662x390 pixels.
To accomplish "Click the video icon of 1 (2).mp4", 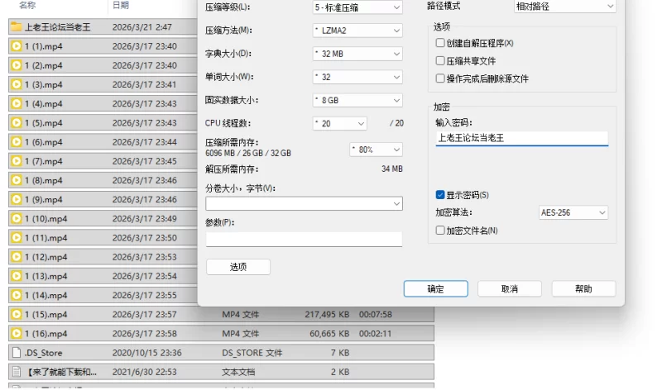I will (x=16, y=65).
